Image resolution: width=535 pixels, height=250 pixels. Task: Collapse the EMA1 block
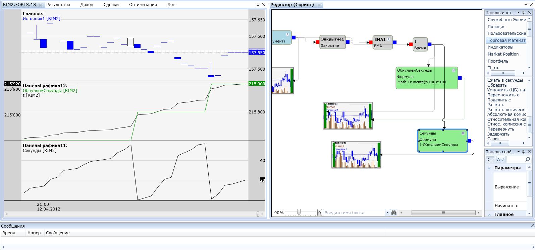pos(388,39)
